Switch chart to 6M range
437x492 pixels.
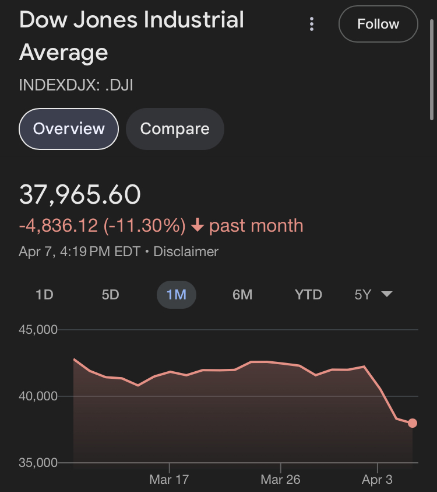(x=242, y=295)
